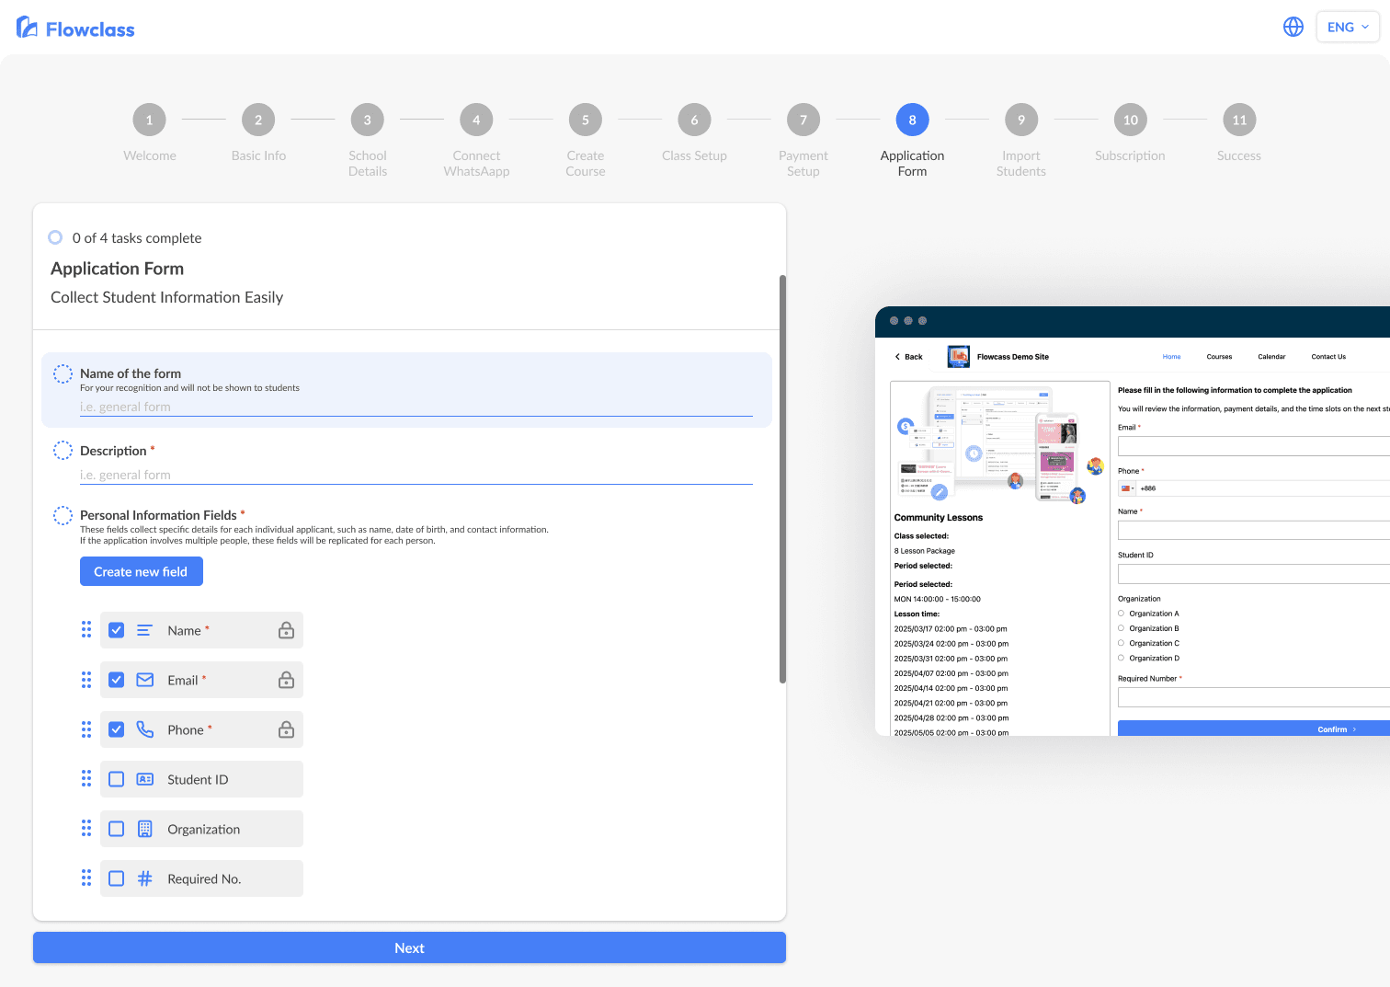Click drag handle of Student ID field
The image size is (1390, 987).
coord(86,778)
